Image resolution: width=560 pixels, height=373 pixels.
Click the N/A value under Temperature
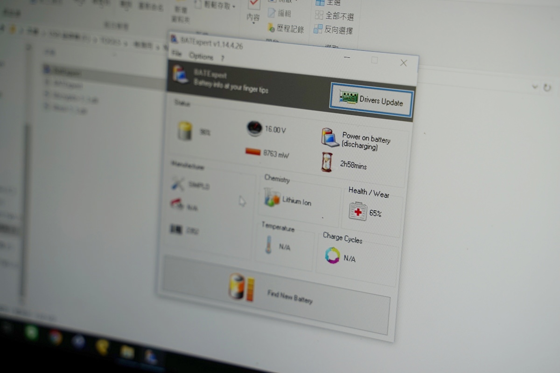pos(285,247)
